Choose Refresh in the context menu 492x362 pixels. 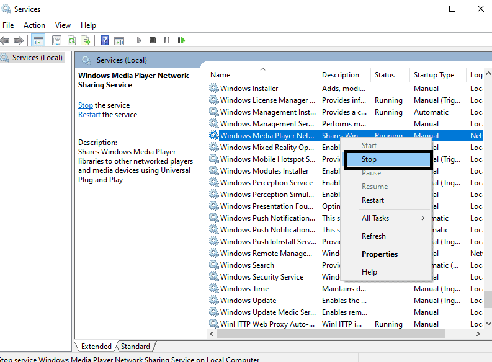coord(386,236)
